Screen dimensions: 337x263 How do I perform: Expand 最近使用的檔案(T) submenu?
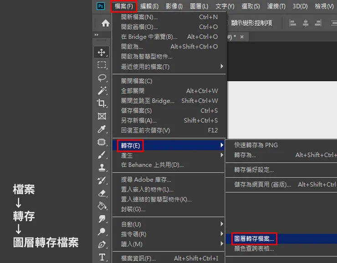[169, 67]
